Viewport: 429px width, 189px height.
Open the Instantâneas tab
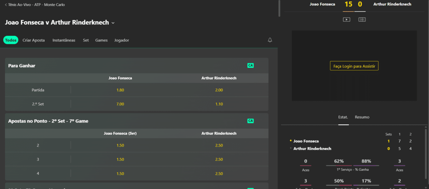pos(64,40)
